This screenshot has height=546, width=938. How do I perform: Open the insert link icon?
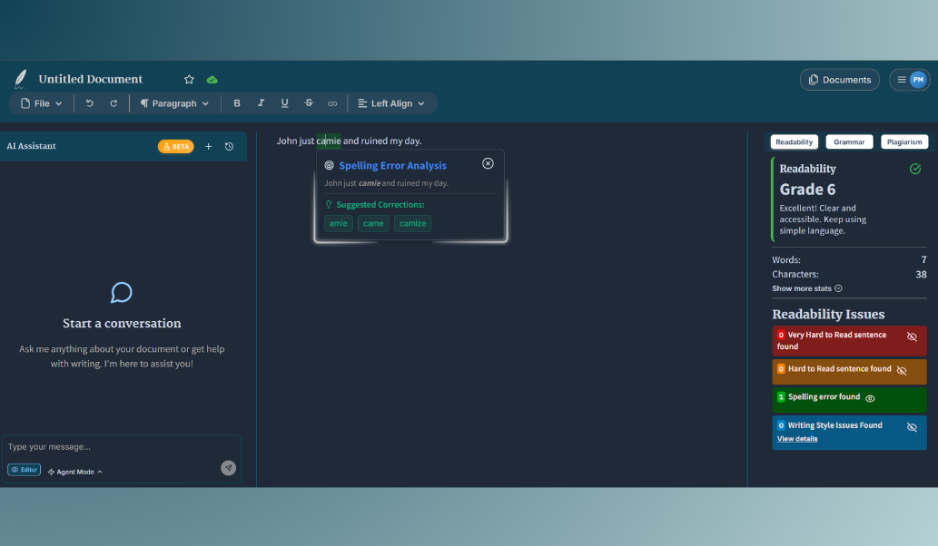point(332,102)
